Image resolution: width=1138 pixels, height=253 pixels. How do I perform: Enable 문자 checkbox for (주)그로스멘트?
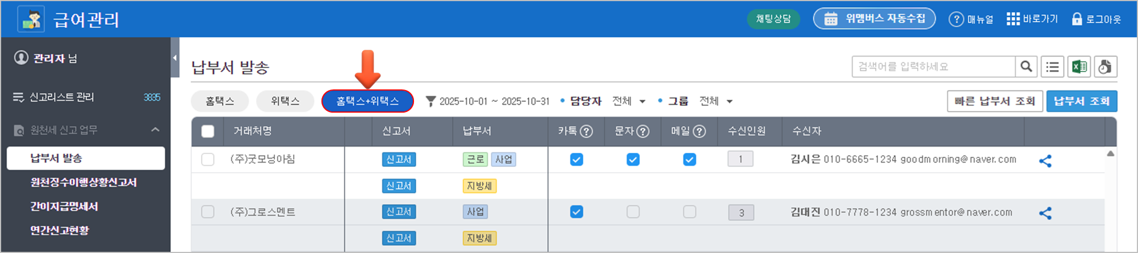click(x=633, y=212)
